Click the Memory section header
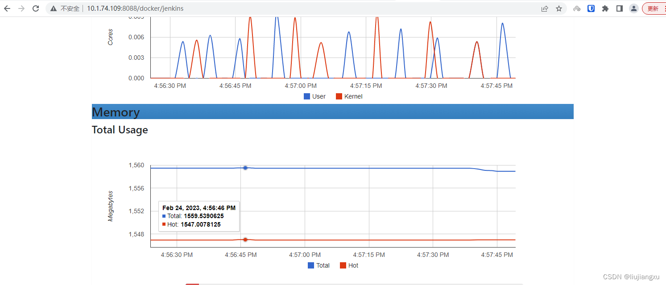Viewport: 666px width, 285px height. (x=333, y=112)
